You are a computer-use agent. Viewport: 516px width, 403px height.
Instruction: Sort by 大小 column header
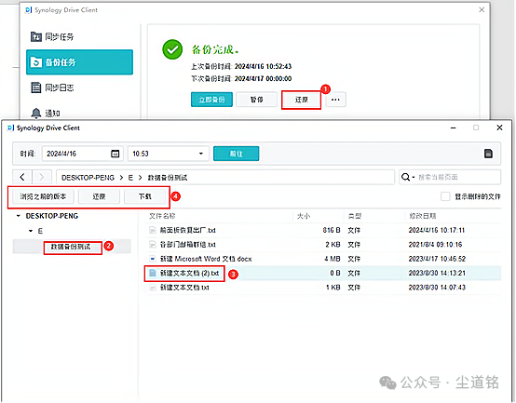pos(304,216)
